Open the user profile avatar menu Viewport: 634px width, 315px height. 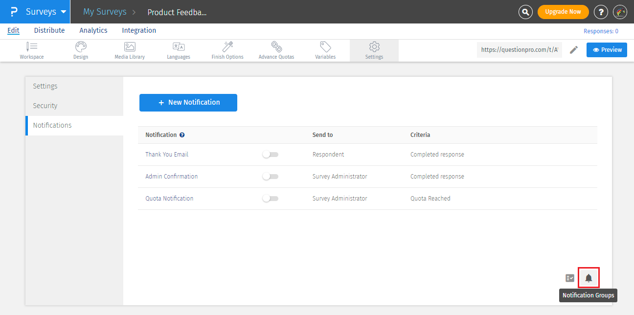620,12
